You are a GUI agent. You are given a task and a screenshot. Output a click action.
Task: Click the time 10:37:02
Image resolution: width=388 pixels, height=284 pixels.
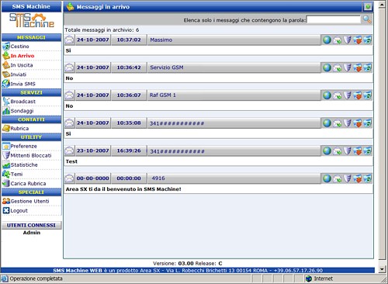click(x=129, y=40)
